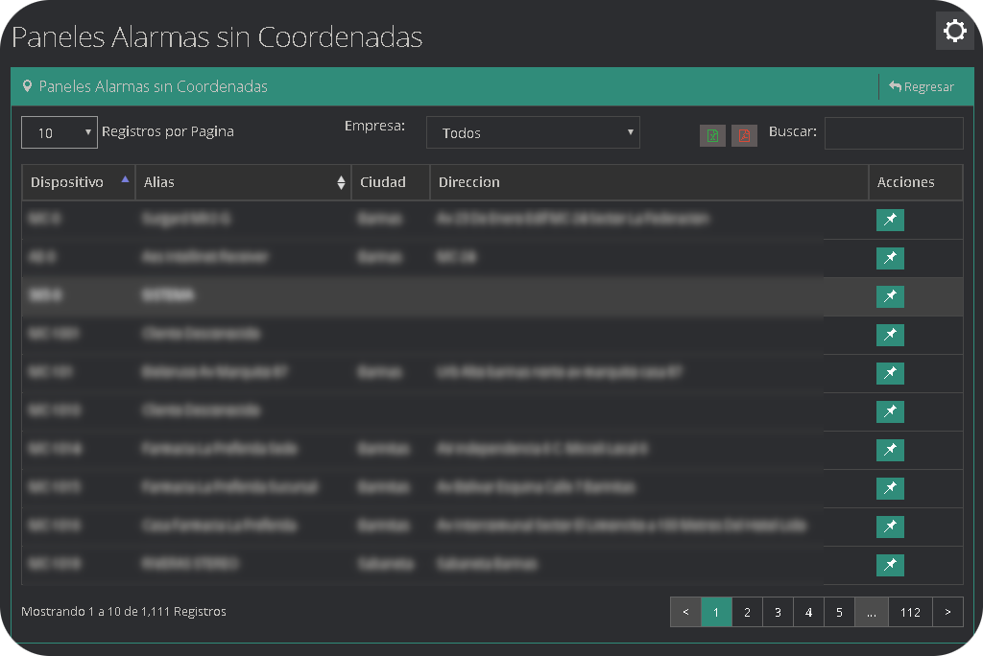Advance to the next page

[x=947, y=611]
